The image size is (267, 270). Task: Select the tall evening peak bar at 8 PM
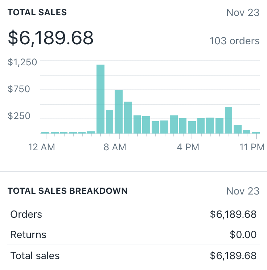229,120
